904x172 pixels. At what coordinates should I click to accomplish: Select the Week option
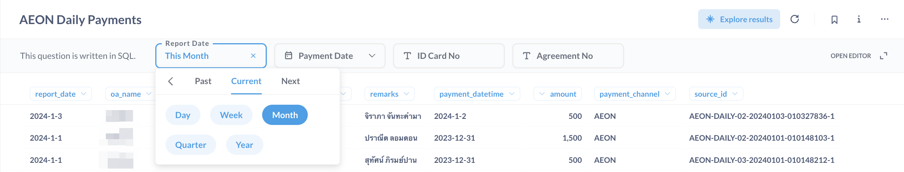point(231,115)
